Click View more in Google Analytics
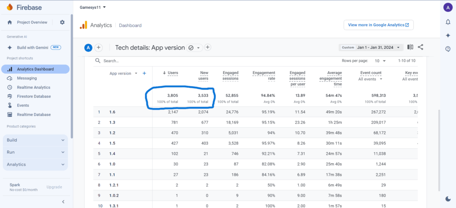The height and width of the screenshot is (208, 456). [379, 25]
